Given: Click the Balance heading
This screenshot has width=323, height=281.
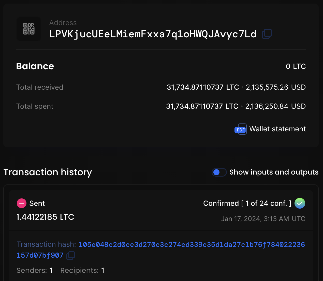Looking at the screenshot, I should pyautogui.click(x=35, y=66).
